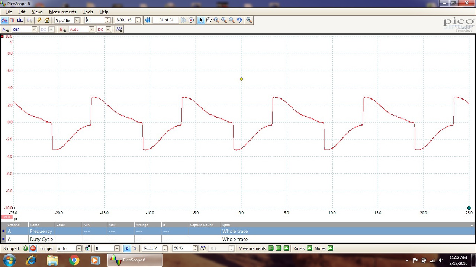
Task: Adjust the 8.001 kS samples spinner
Action: click(x=138, y=20)
